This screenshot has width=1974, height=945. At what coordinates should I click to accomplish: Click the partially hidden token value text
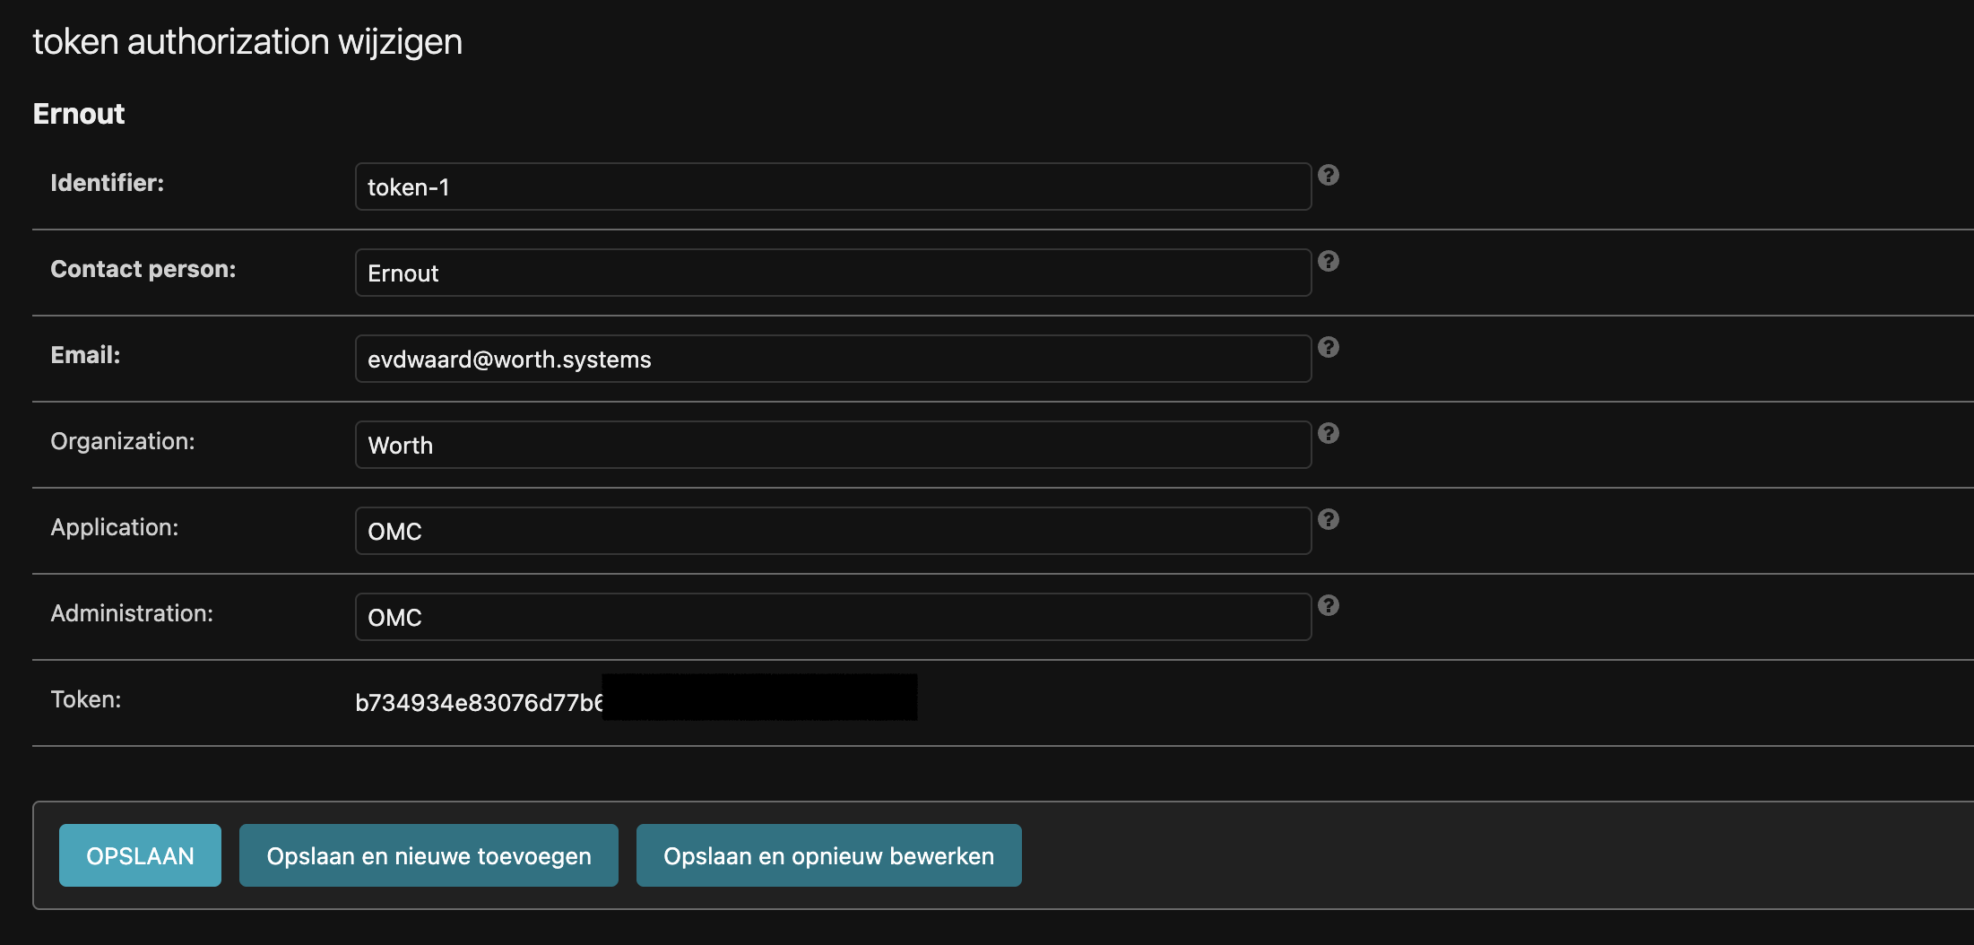pos(479,702)
